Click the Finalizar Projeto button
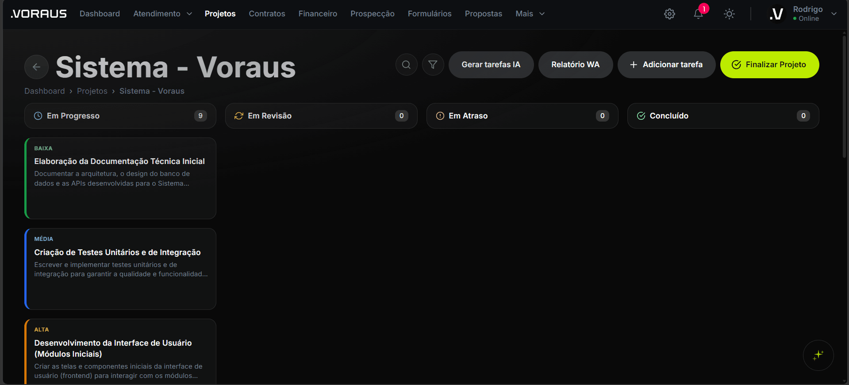The image size is (849, 385). 769,65
